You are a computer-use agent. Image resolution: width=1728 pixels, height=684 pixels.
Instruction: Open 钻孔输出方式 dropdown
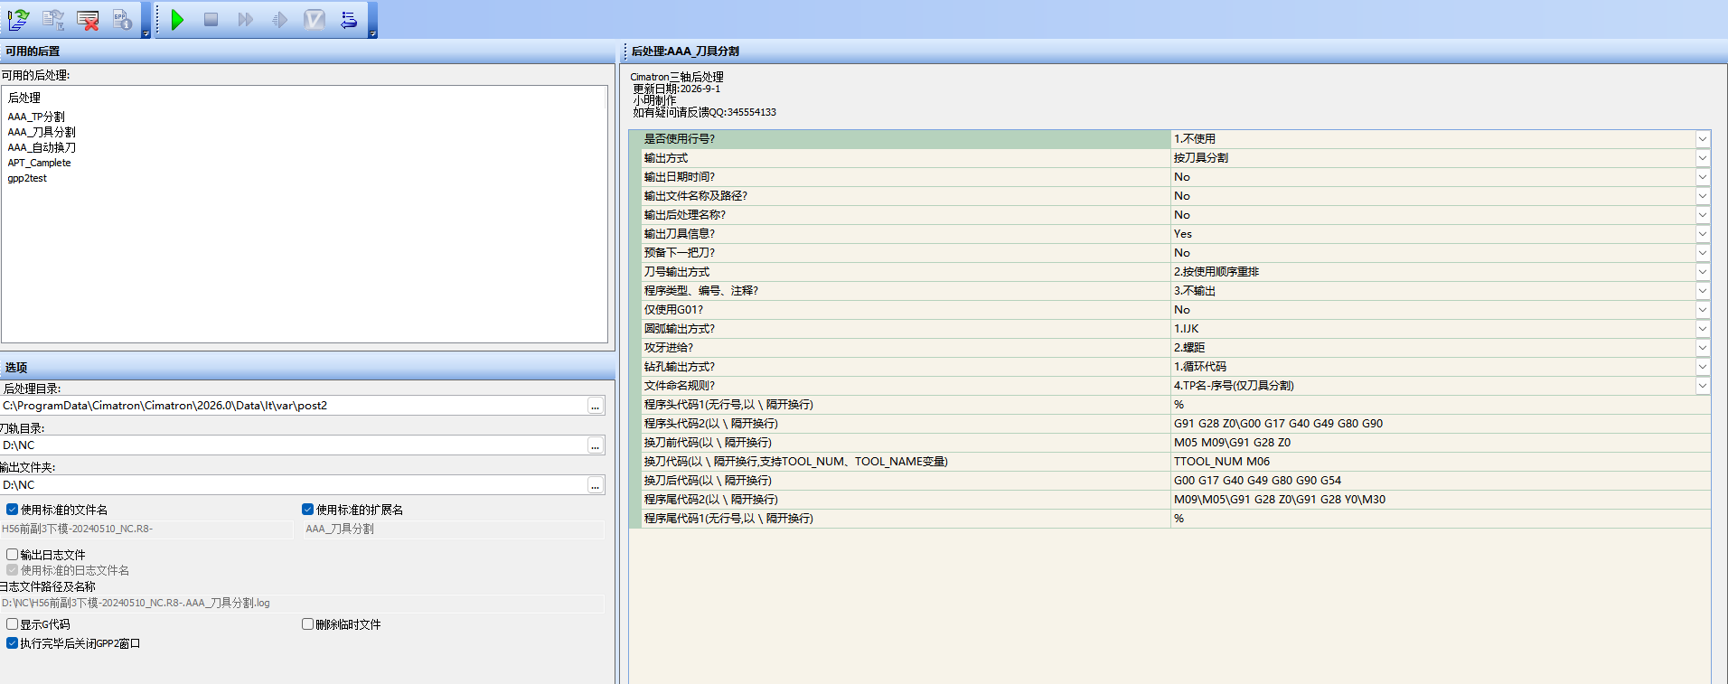(x=1703, y=367)
